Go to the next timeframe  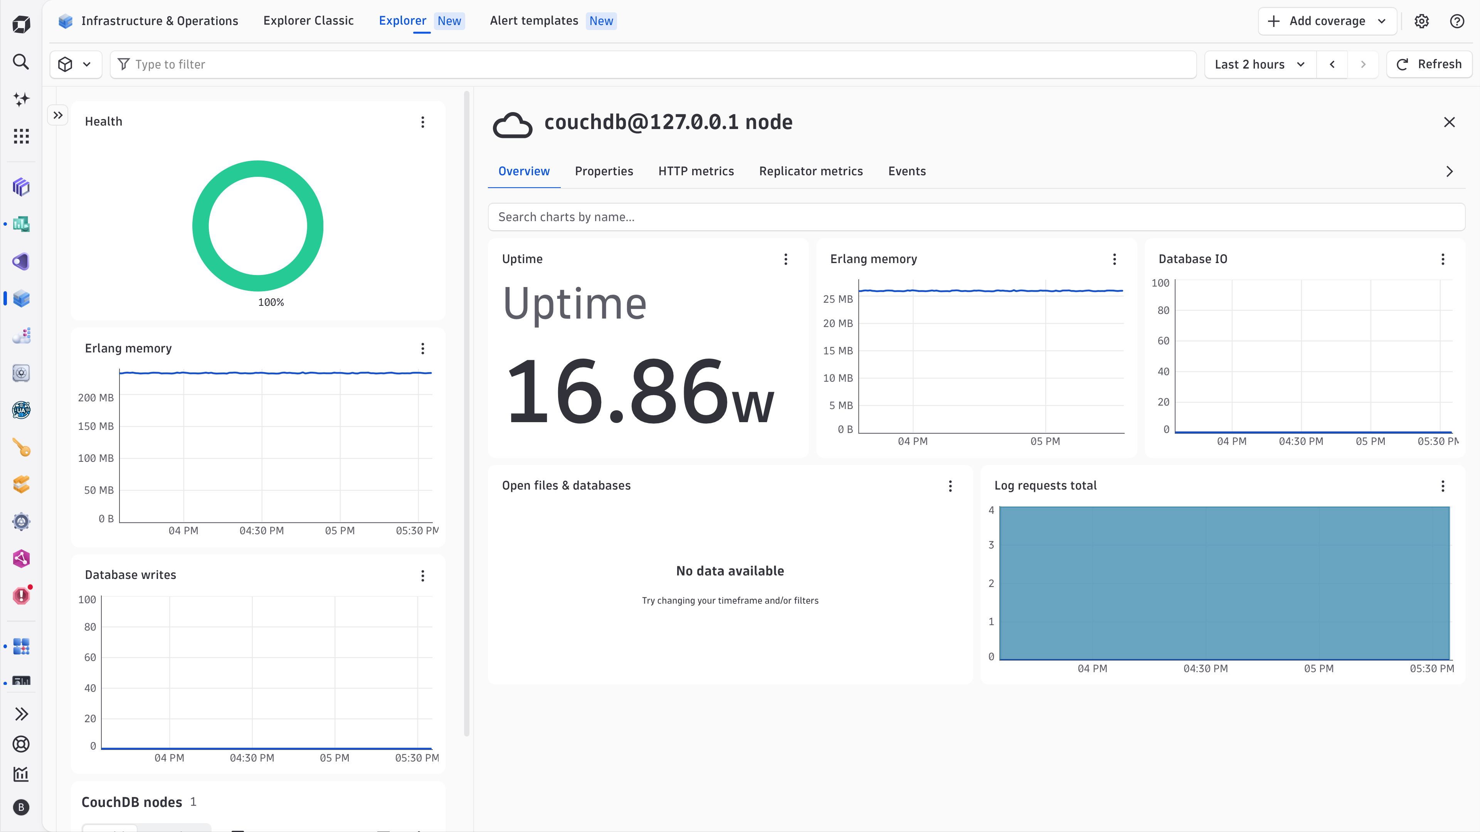[x=1363, y=64]
